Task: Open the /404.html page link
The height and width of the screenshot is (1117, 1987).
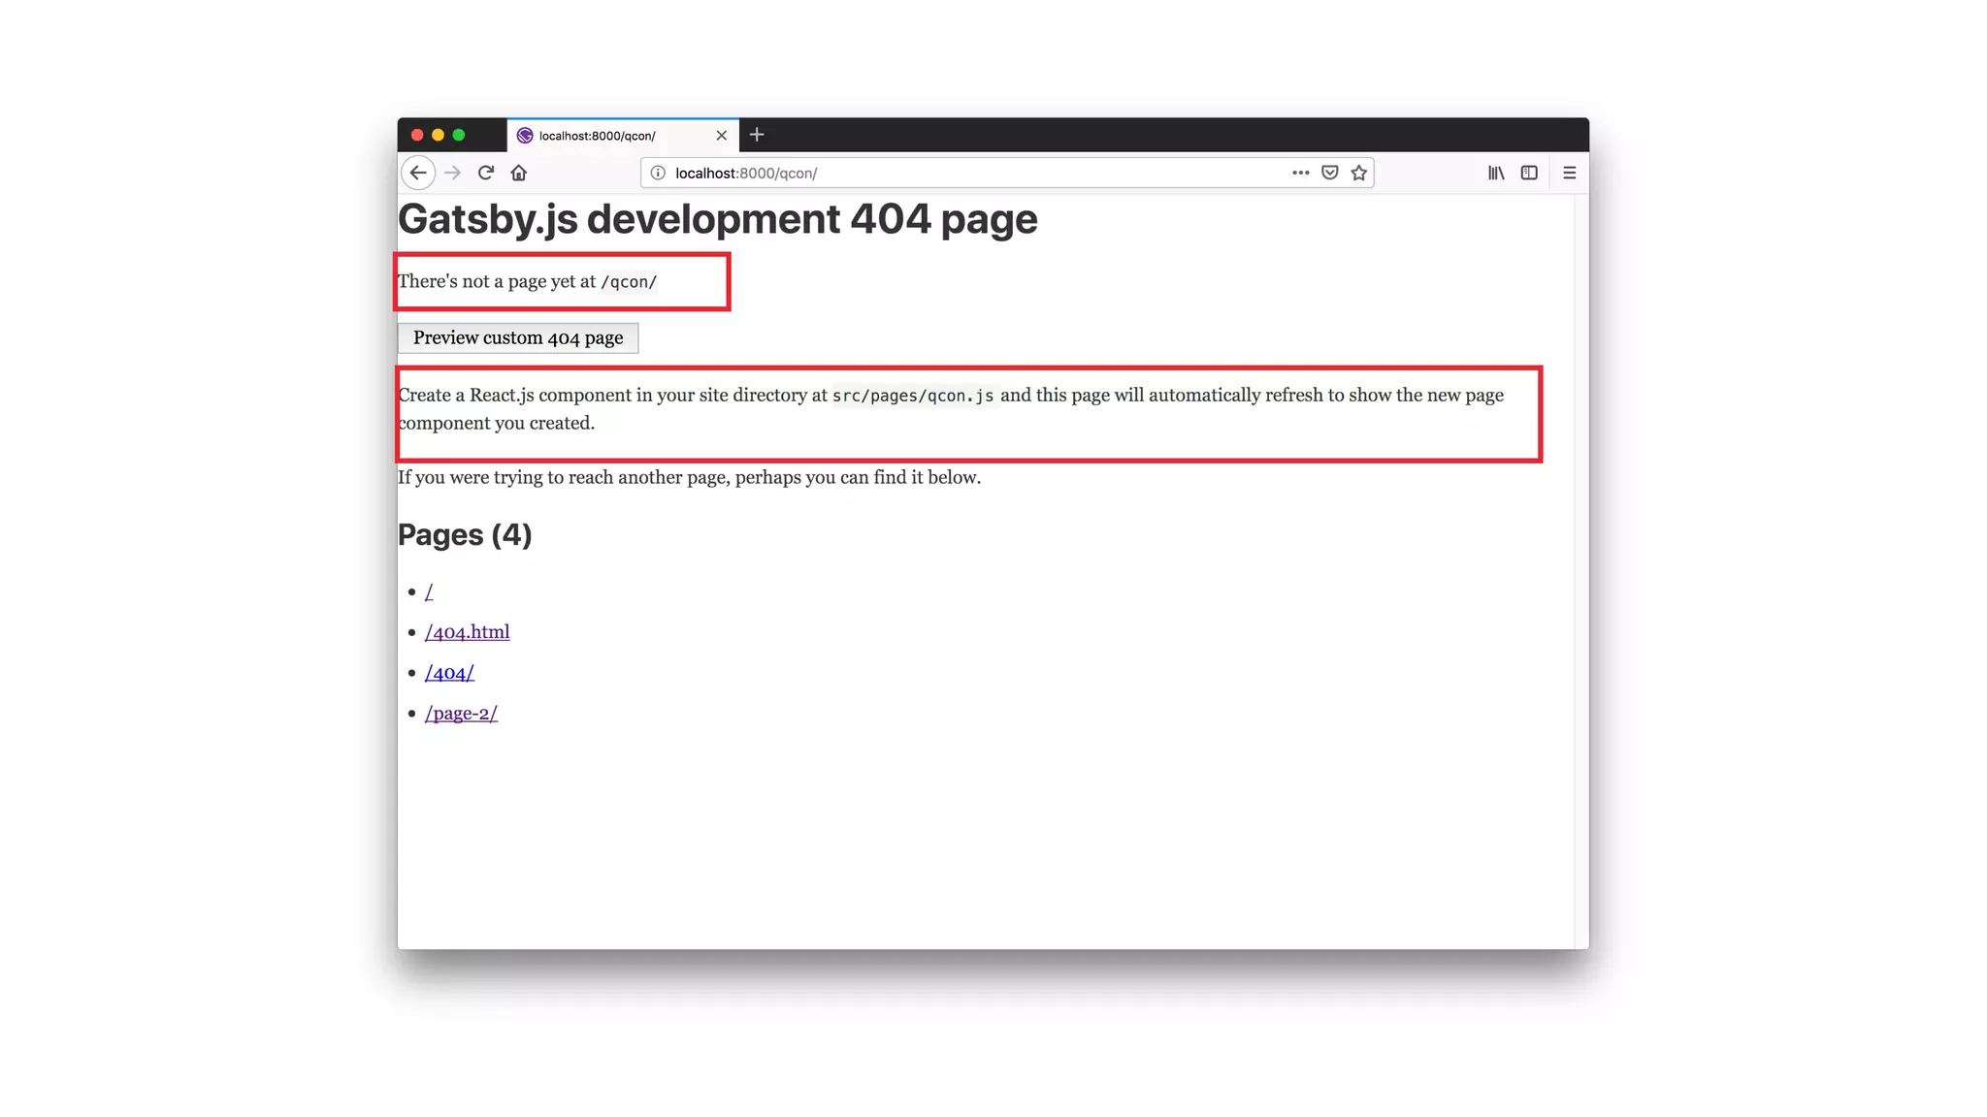Action: (x=467, y=632)
